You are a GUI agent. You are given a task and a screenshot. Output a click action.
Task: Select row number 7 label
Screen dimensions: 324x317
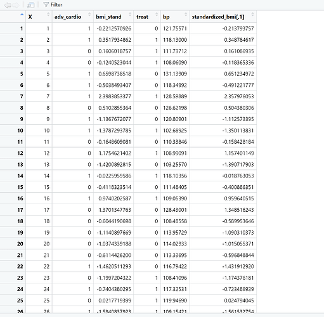click(x=22, y=96)
